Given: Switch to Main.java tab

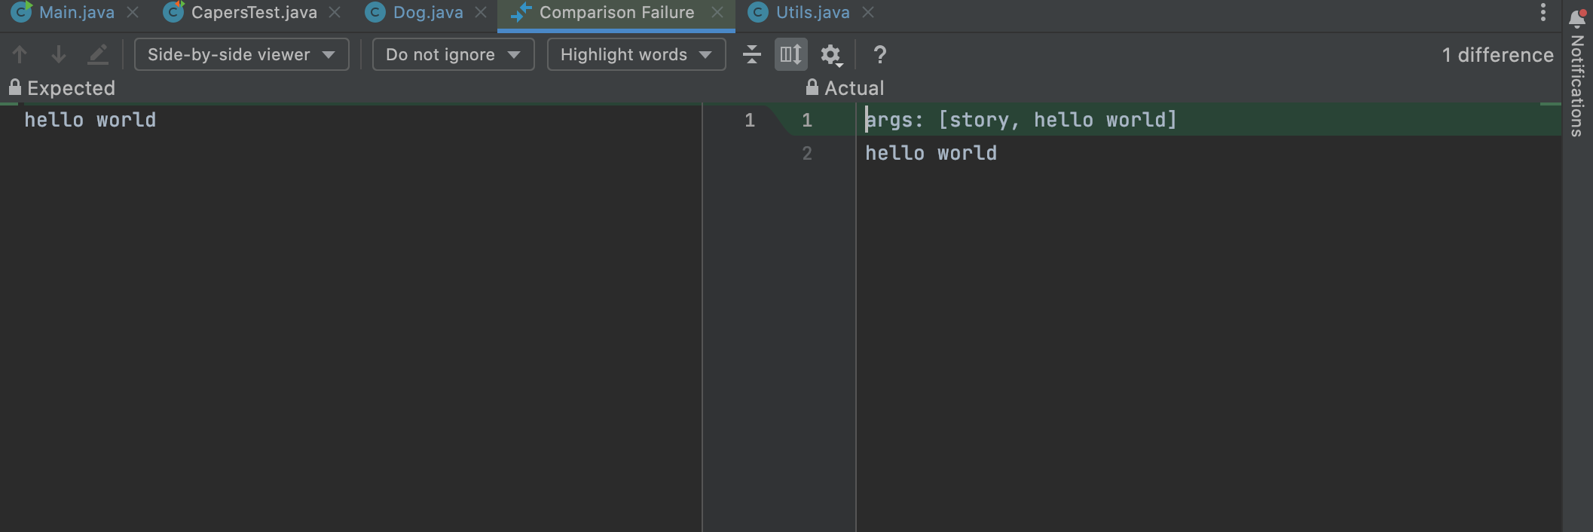Looking at the screenshot, I should 76,12.
